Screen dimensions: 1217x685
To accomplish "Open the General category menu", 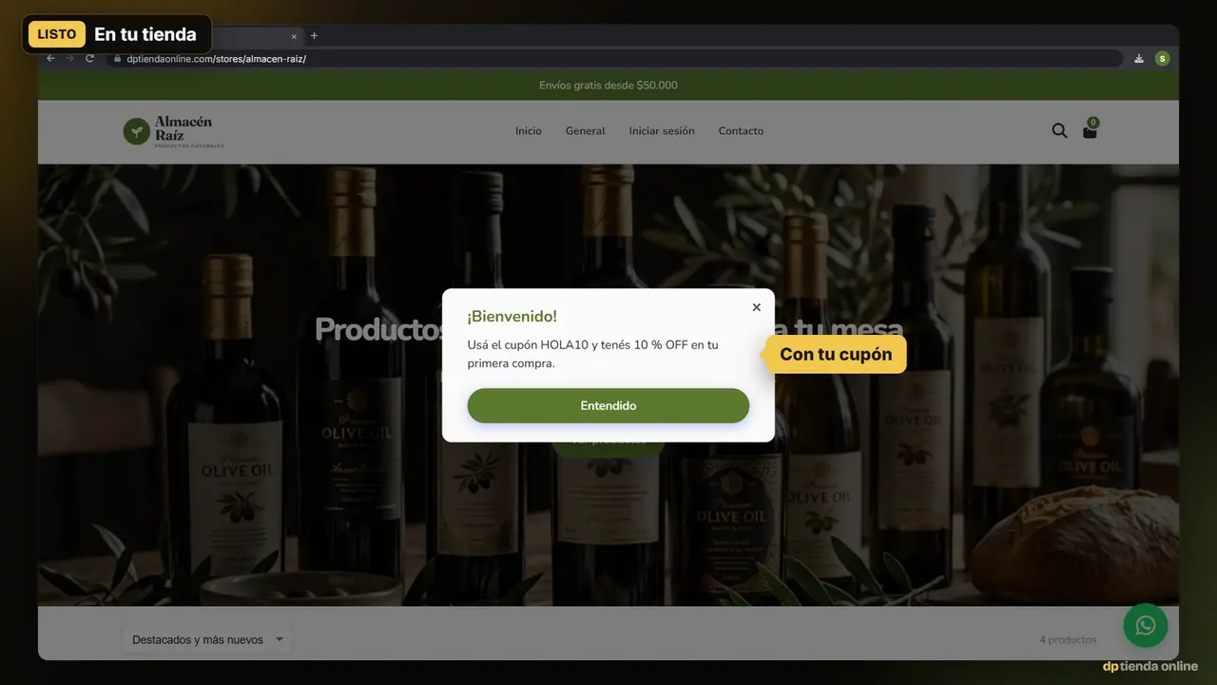I will [x=585, y=131].
